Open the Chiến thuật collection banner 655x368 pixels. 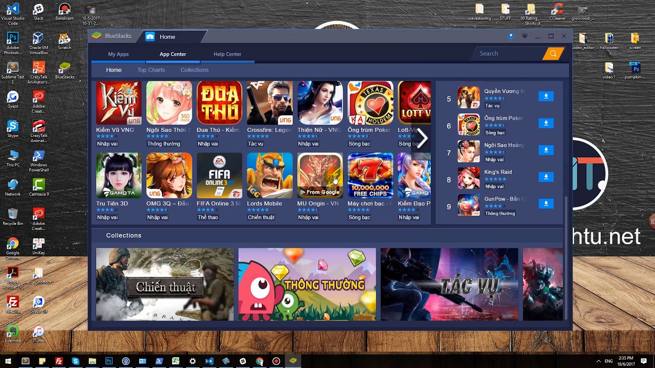165,284
